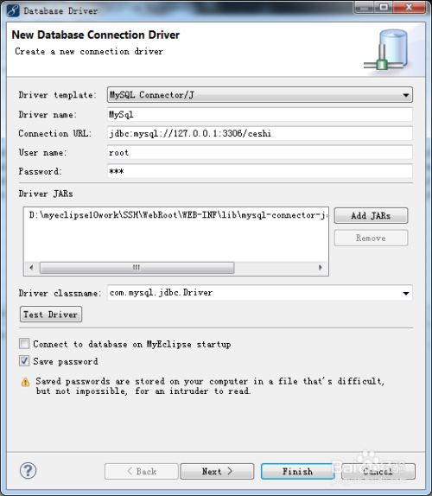Click the "User name:" label
The width and height of the screenshot is (432, 496).
click(42, 152)
